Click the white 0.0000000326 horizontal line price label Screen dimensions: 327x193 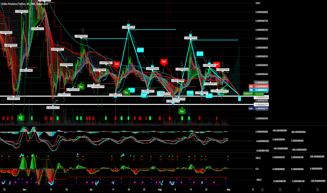tap(261, 97)
